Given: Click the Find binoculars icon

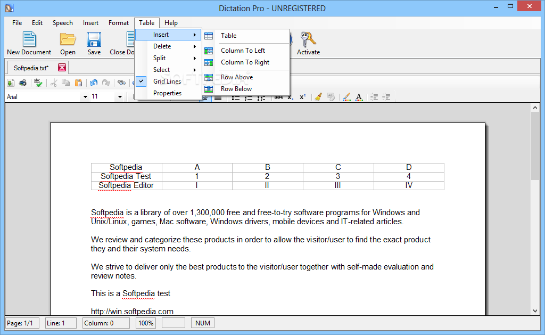Looking at the screenshot, I should click(x=121, y=83).
